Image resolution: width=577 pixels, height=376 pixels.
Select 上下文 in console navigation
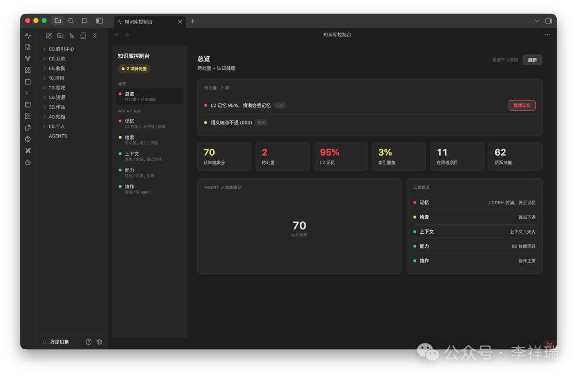[x=150, y=156]
